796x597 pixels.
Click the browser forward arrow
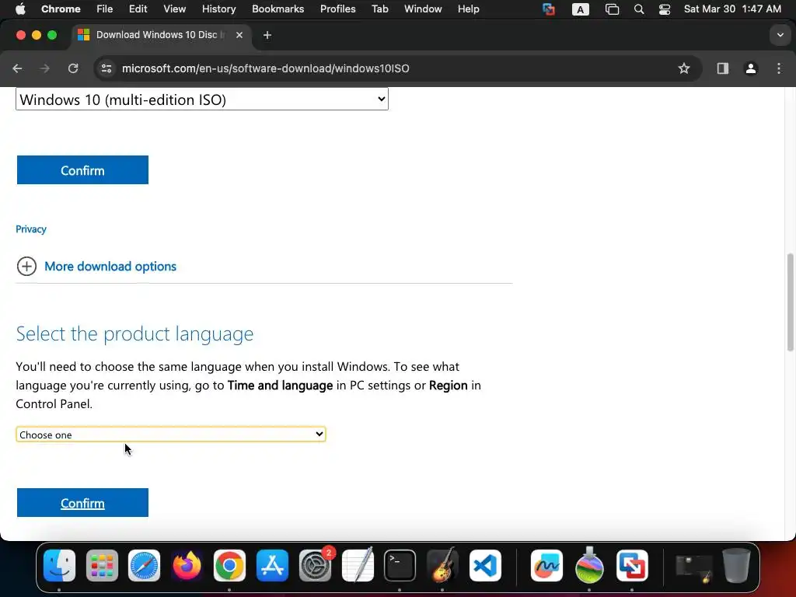point(44,68)
